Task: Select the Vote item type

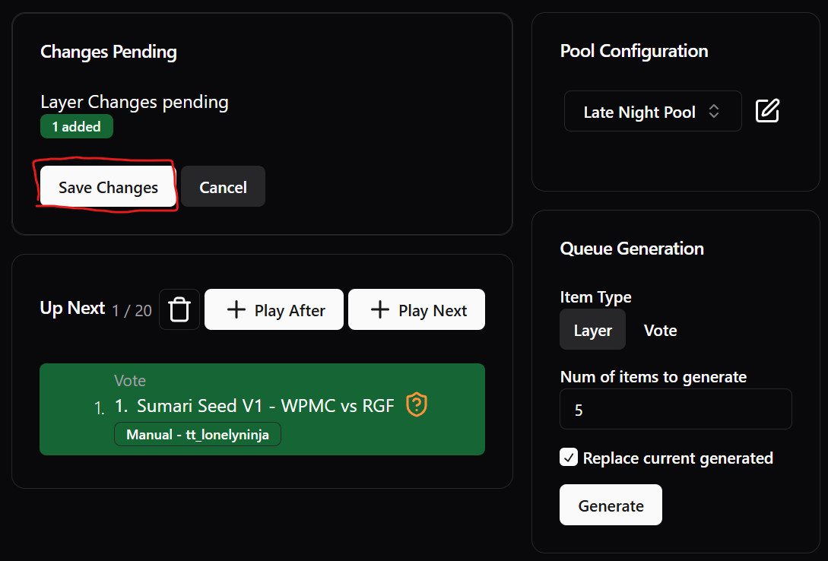Action: [x=660, y=330]
